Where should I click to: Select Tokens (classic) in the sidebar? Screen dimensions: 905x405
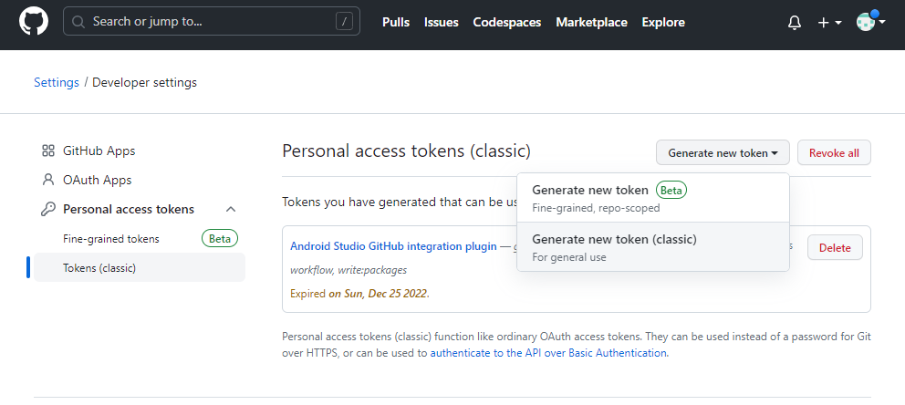[140, 267]
